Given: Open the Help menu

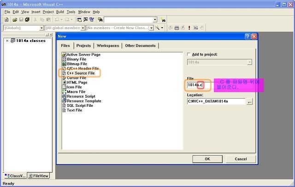Looking at the screenshot, I should click(96, 12).
